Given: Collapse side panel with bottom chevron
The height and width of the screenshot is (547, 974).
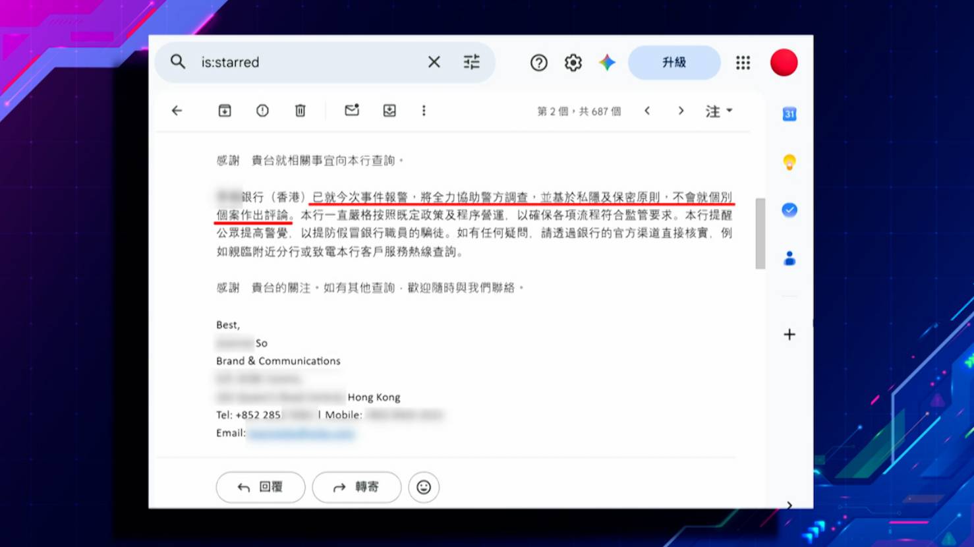Looking at the screenshot, I should [x=789, y=505].
